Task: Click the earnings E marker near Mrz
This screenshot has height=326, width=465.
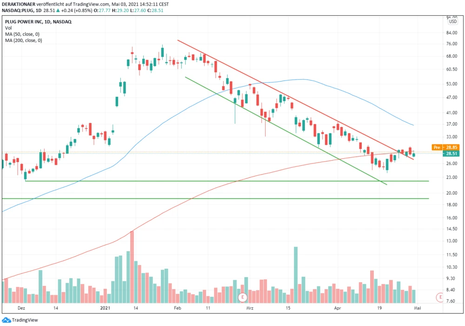Action: point(242,297)
